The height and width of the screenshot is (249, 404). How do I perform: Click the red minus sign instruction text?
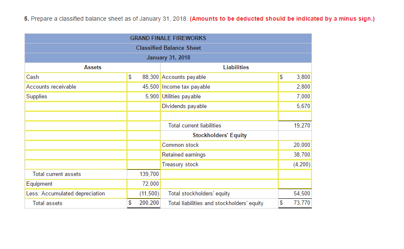(282, 19)
